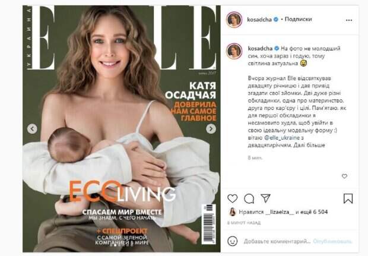The width and height of the screenshot is (368, 256).
Task: Open the emoji picker smiley icon
Action: click(x=232, y=241)
